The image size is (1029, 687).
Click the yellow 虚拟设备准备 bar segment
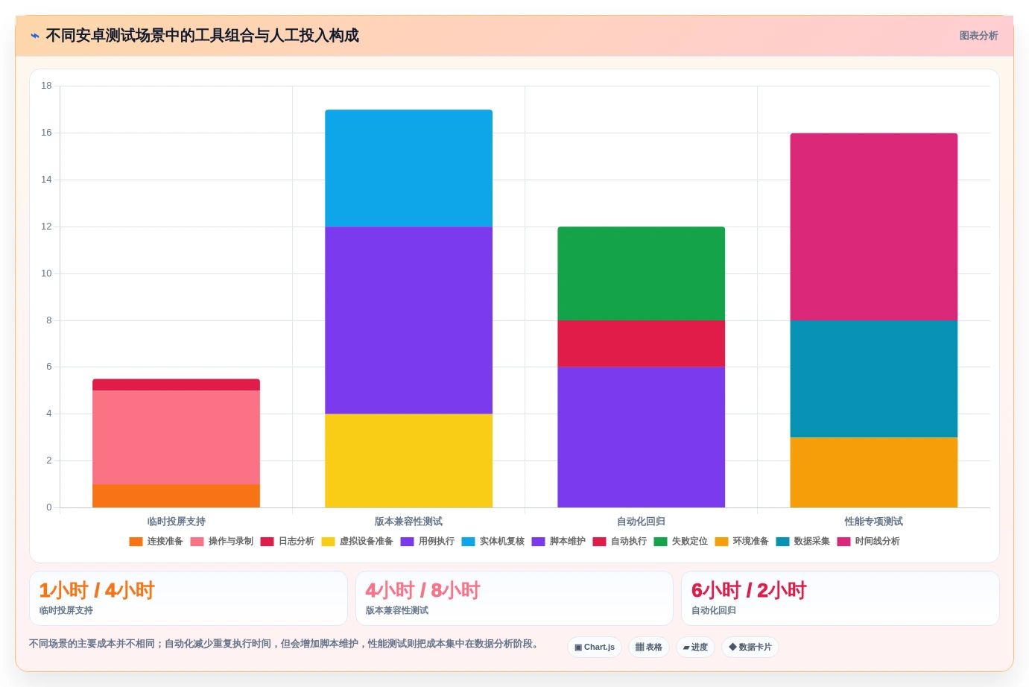tap(408, 460)
